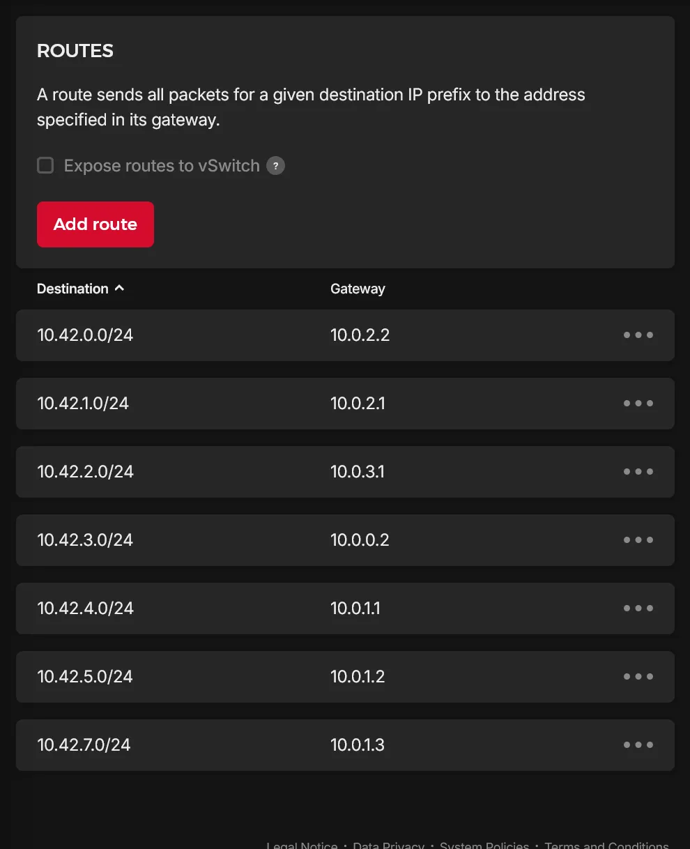Select the 10.42.7.0/24 destination entry
The image size is (690, 849).
pyautogui.click(x=84, y=745)
